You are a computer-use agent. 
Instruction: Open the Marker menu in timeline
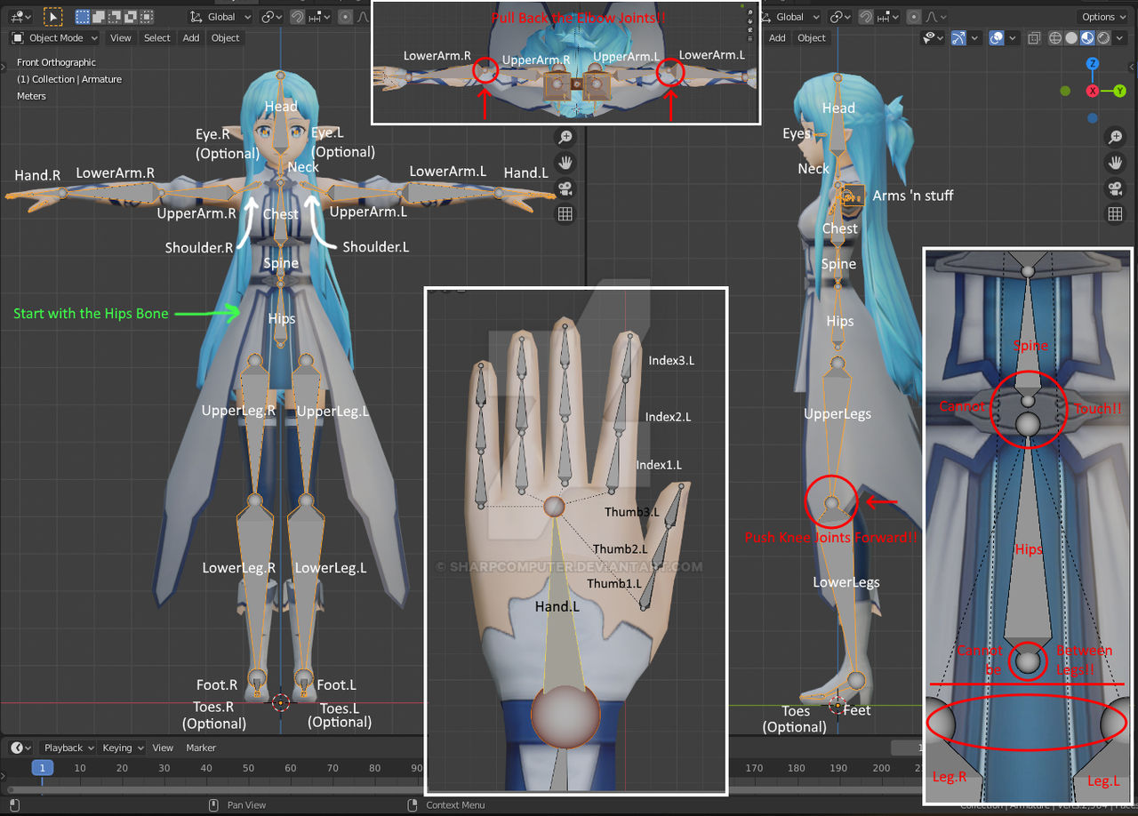pos(201,748)
